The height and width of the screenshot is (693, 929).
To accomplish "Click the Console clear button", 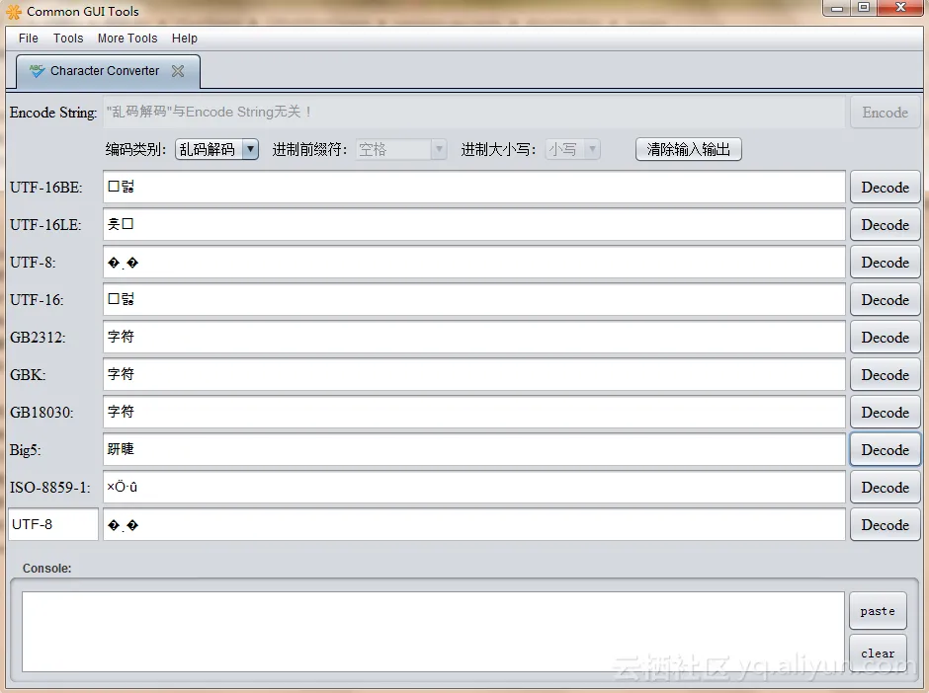I will pyautogui.click(x=878, y=654).
